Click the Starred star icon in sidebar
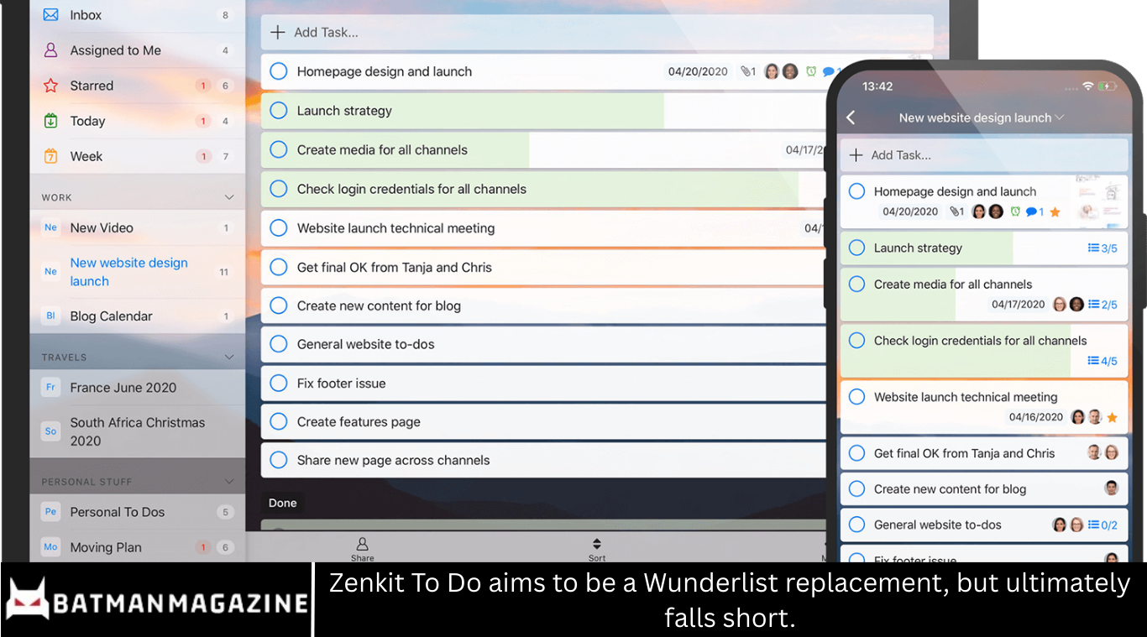Screen dimensions: 1147x637 [50, 86]
